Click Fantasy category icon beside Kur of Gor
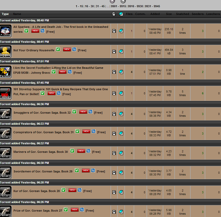 coord(6,192)
